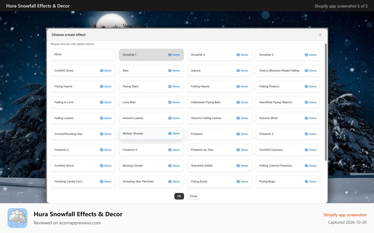
Task: Click the Demo link for Confetti Cannons
Action: coord(310,150)
